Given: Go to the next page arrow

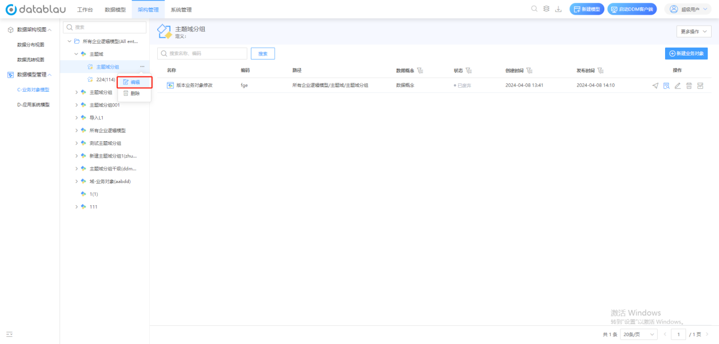Looking at the screenshot, I should (x=707, y=334).
